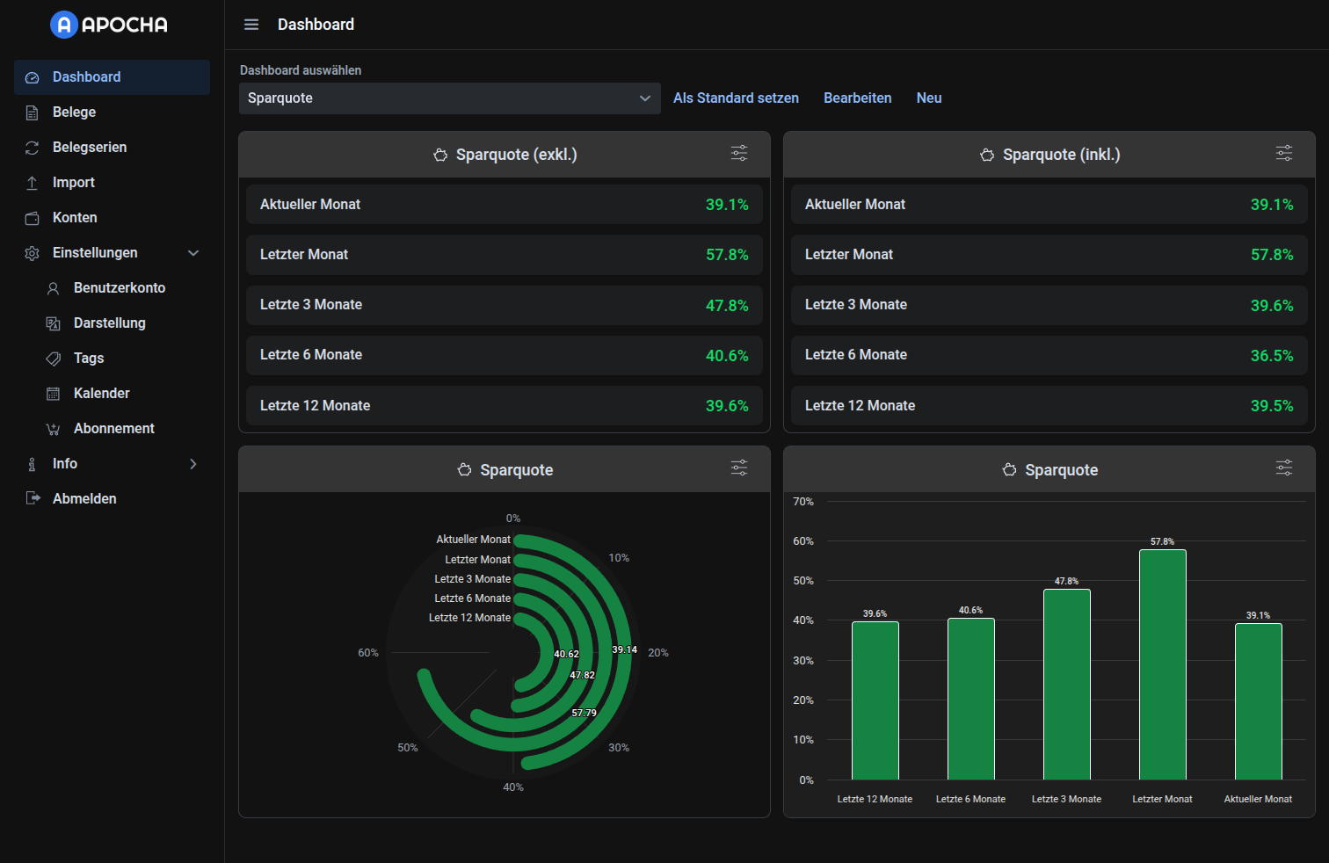Click the Letzter Monat bar in the chart
Viewport: 1329px width, 863px height.
tap(1162, 668)
